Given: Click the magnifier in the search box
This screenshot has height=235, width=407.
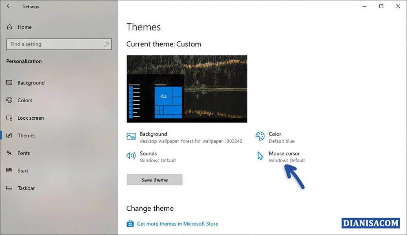Looking at the screenshot, I should coord(106,44).
